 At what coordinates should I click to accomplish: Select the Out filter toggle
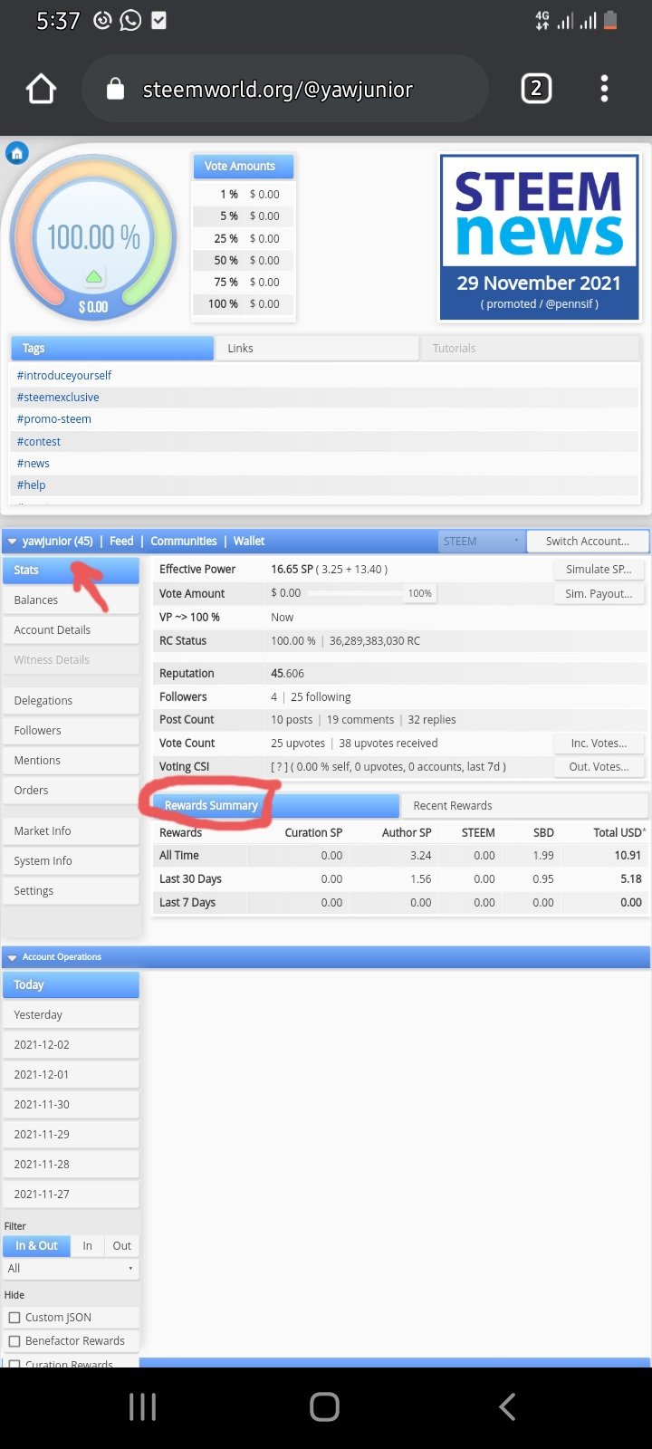coord(121,1245)
